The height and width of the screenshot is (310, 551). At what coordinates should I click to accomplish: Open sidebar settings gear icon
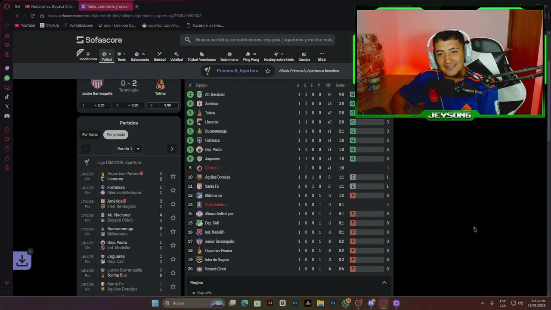pyautogui.click(x=7, y=168)
